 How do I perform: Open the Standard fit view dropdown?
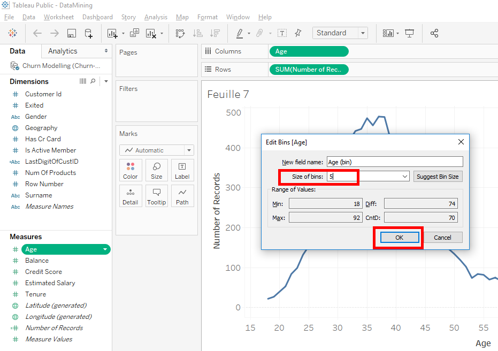(x=363, y=33)
